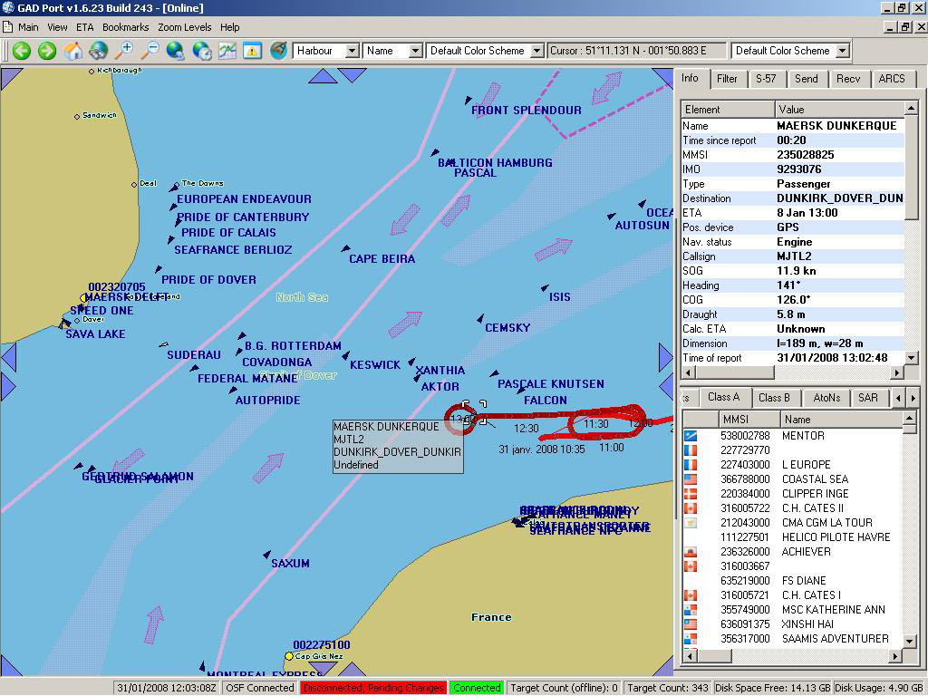Click the globe with binoculars search icon
The image size is (928, 696).
tap(99, 51)
